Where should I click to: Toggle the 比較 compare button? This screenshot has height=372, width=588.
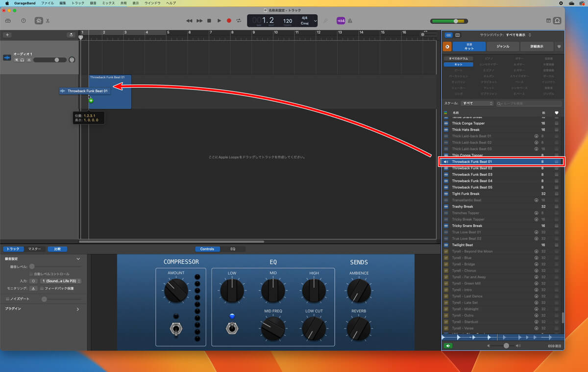tap(57, 249)
